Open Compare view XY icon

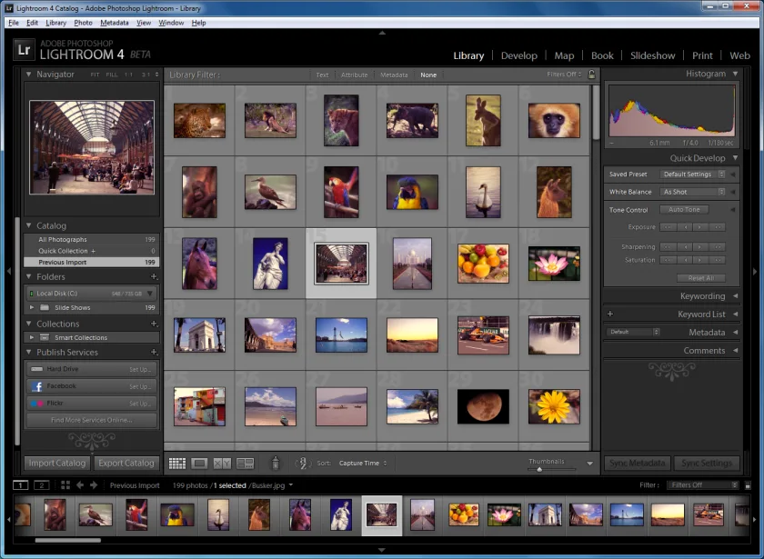coord(222,463)
